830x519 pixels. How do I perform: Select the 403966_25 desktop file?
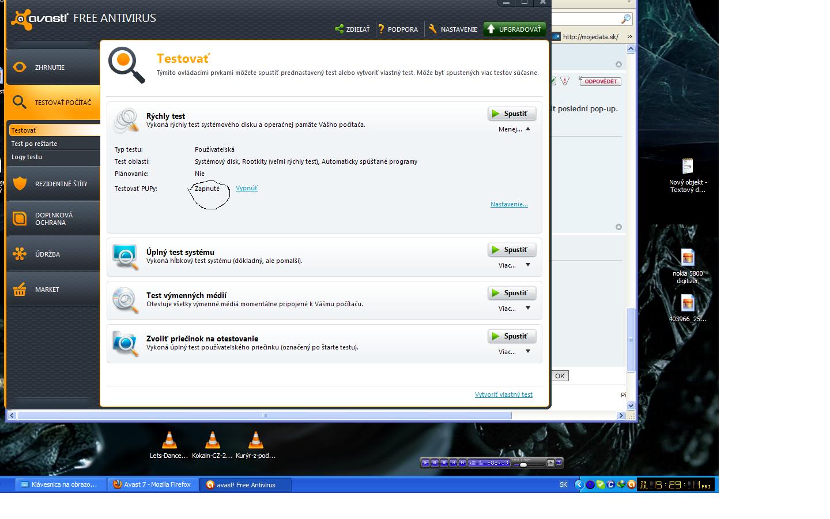(x=688, y=309)
